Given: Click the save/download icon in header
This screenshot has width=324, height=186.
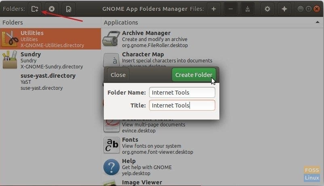Looking at the screenshot, I should pos(247,9).
